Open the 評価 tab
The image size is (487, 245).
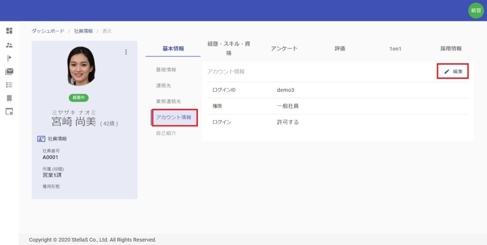coord(340,48)
